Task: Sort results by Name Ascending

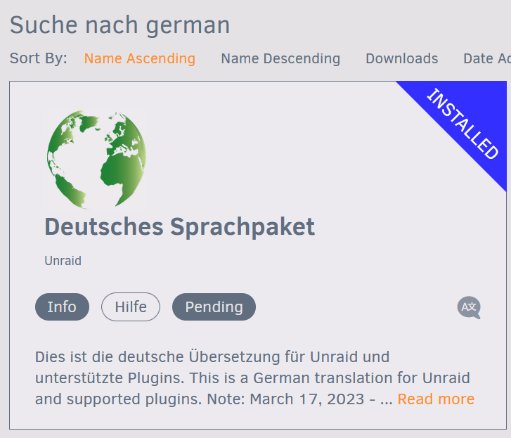Action: point(140,58)
